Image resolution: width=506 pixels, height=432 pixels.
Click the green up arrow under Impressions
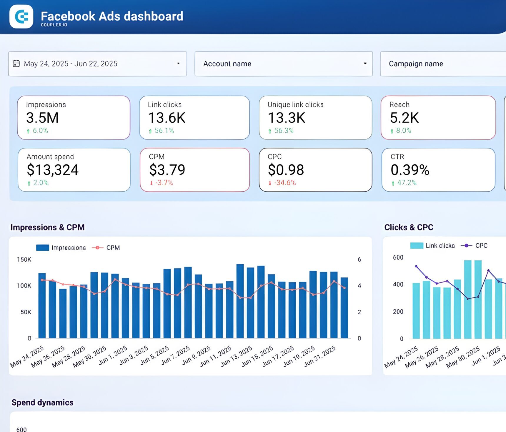click(x=28, y=131)
